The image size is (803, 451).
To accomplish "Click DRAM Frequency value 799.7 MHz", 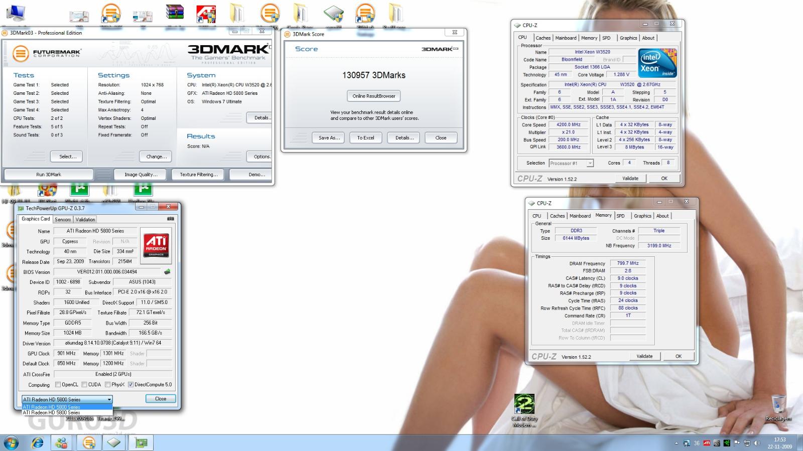I will click(628, 263).
